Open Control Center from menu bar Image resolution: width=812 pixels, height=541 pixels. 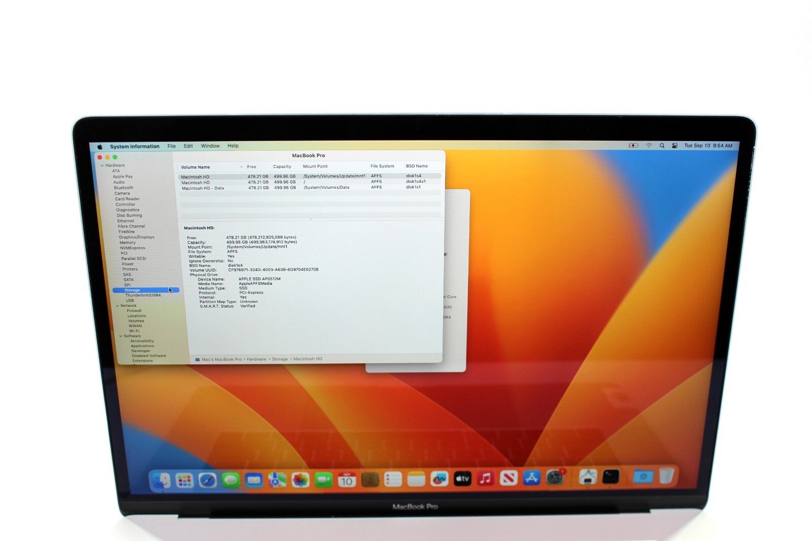[x=674, y=146]
